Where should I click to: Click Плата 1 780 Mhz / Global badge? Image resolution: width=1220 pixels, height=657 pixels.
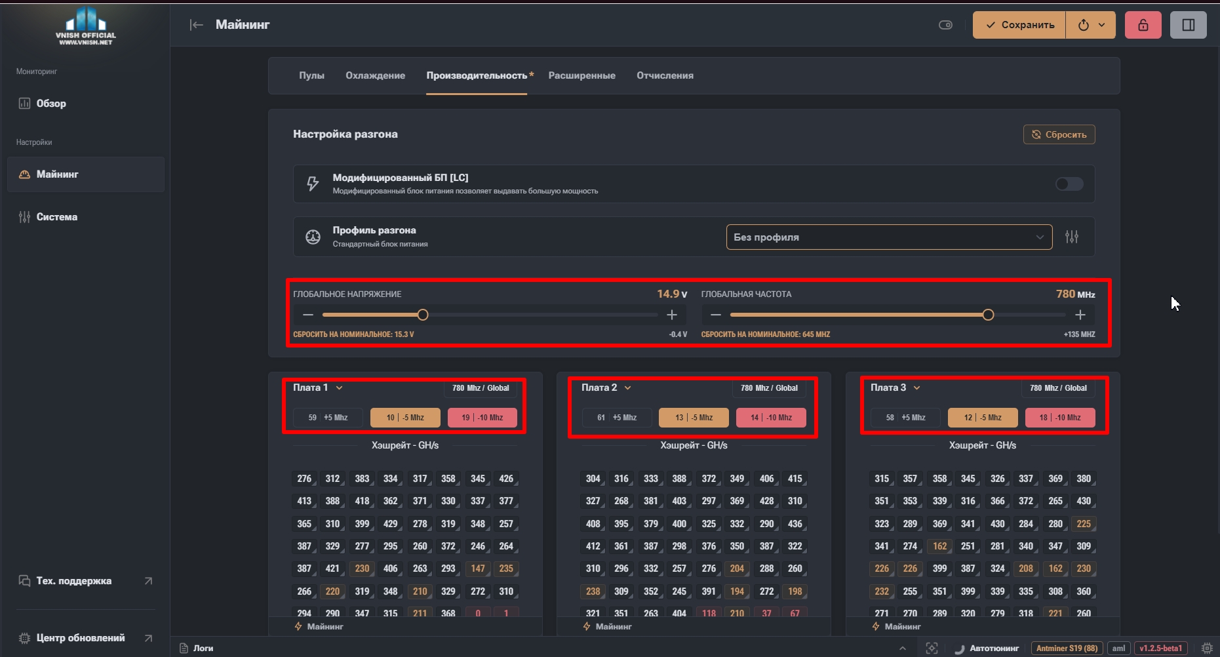click(481, 388)
